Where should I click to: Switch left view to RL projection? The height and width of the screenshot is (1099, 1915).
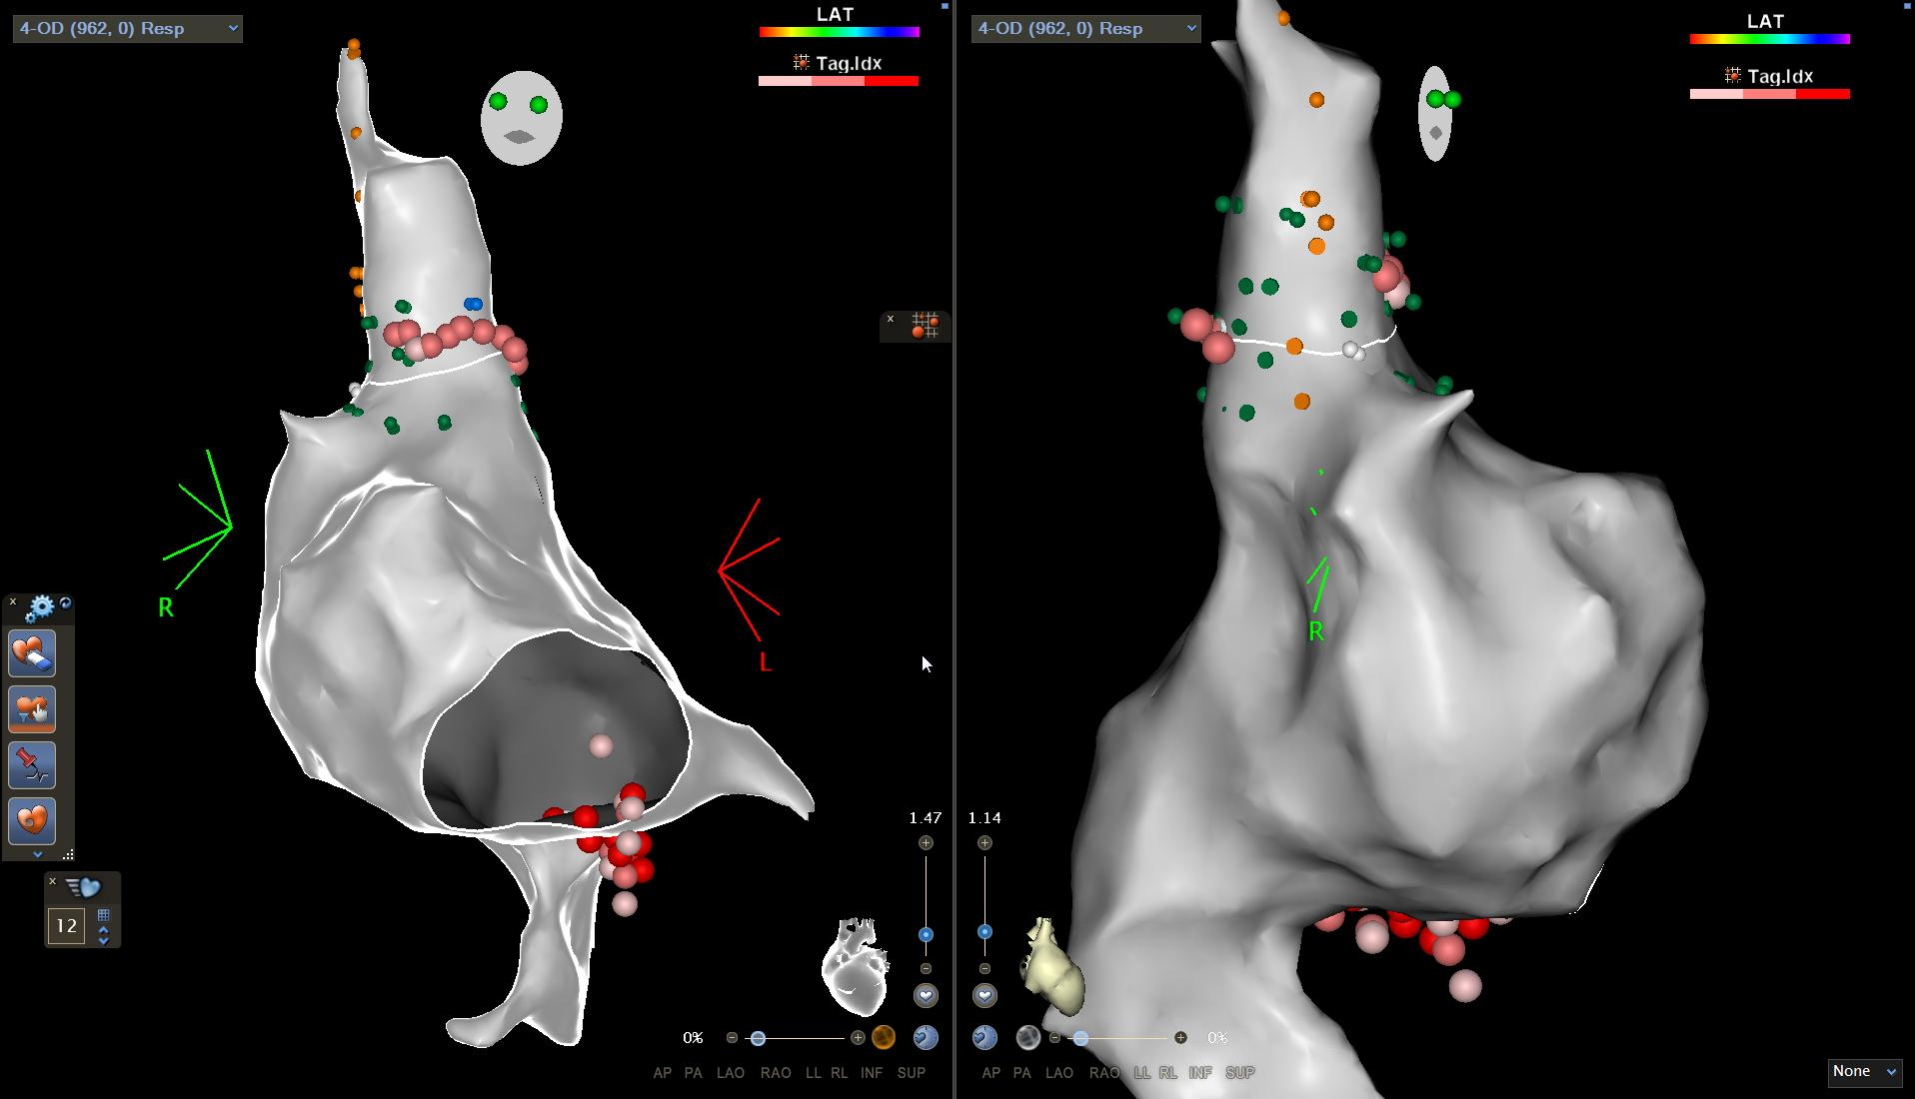point(839,1073)
